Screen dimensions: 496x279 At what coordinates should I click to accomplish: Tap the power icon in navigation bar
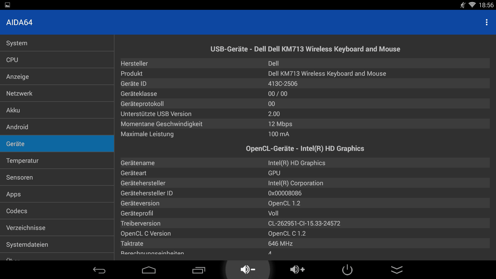coord(347,270)
